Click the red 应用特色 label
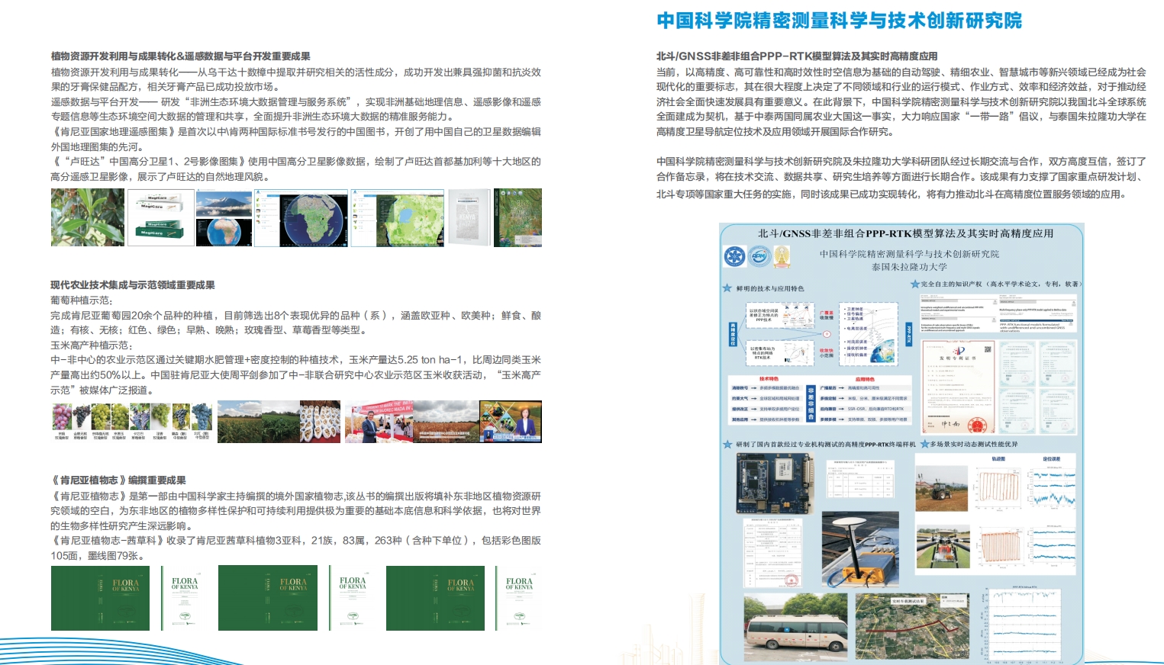 pos(865,379)
